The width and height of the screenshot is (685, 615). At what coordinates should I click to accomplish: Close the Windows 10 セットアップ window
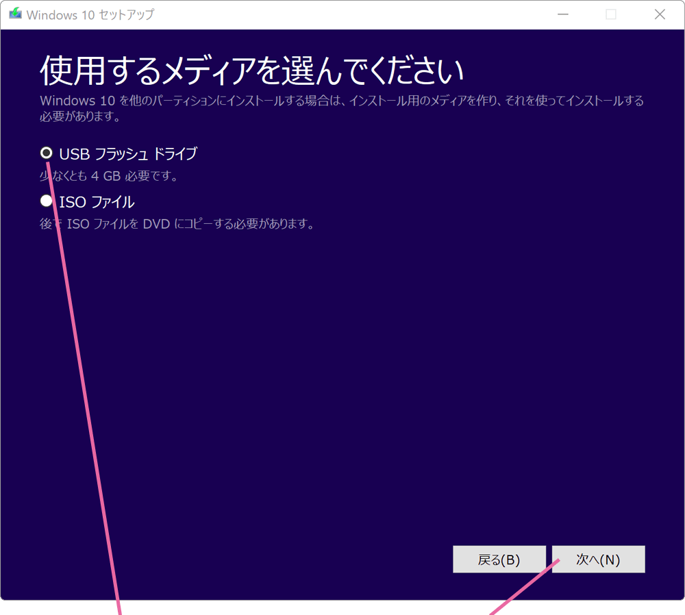(x=660, y=14)
